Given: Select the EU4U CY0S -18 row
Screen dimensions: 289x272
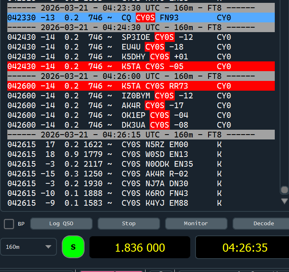Looking at the screenshot, I should tap(141, 47).
